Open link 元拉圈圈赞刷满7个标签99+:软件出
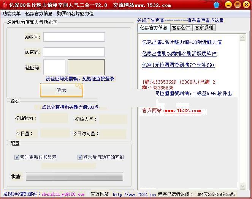This screenshot has width=252, height=199. click(194, 93)
